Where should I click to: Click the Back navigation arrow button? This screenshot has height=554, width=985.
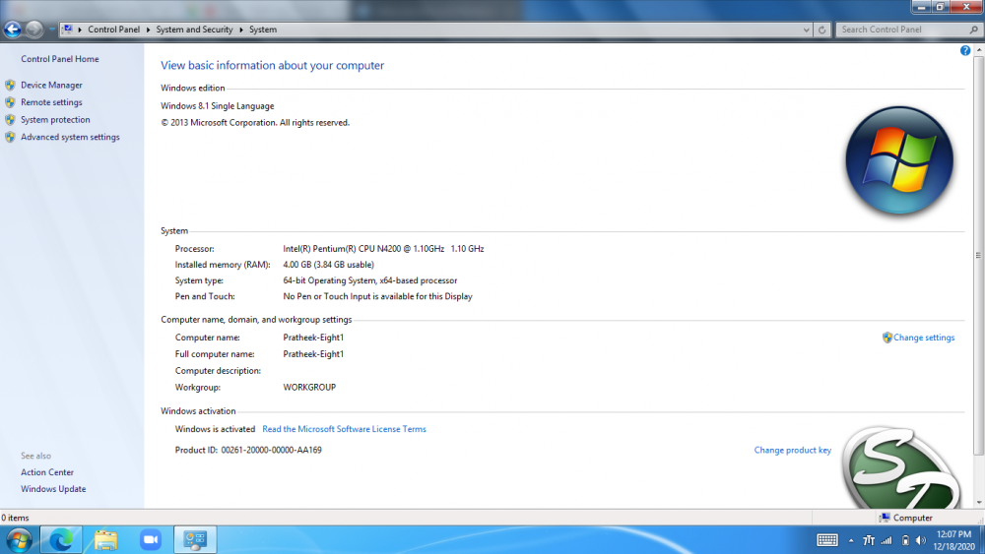14,30
